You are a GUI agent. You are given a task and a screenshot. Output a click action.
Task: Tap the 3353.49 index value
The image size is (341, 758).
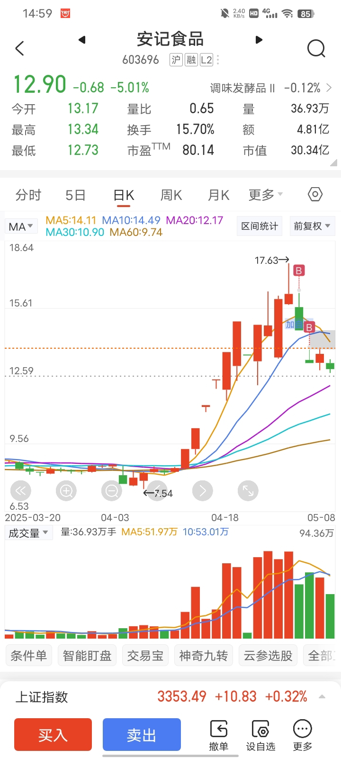(x=182, y=696)
